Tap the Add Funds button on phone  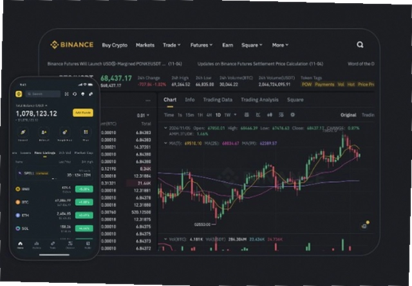pyautogui.click(x=83, y=113)
